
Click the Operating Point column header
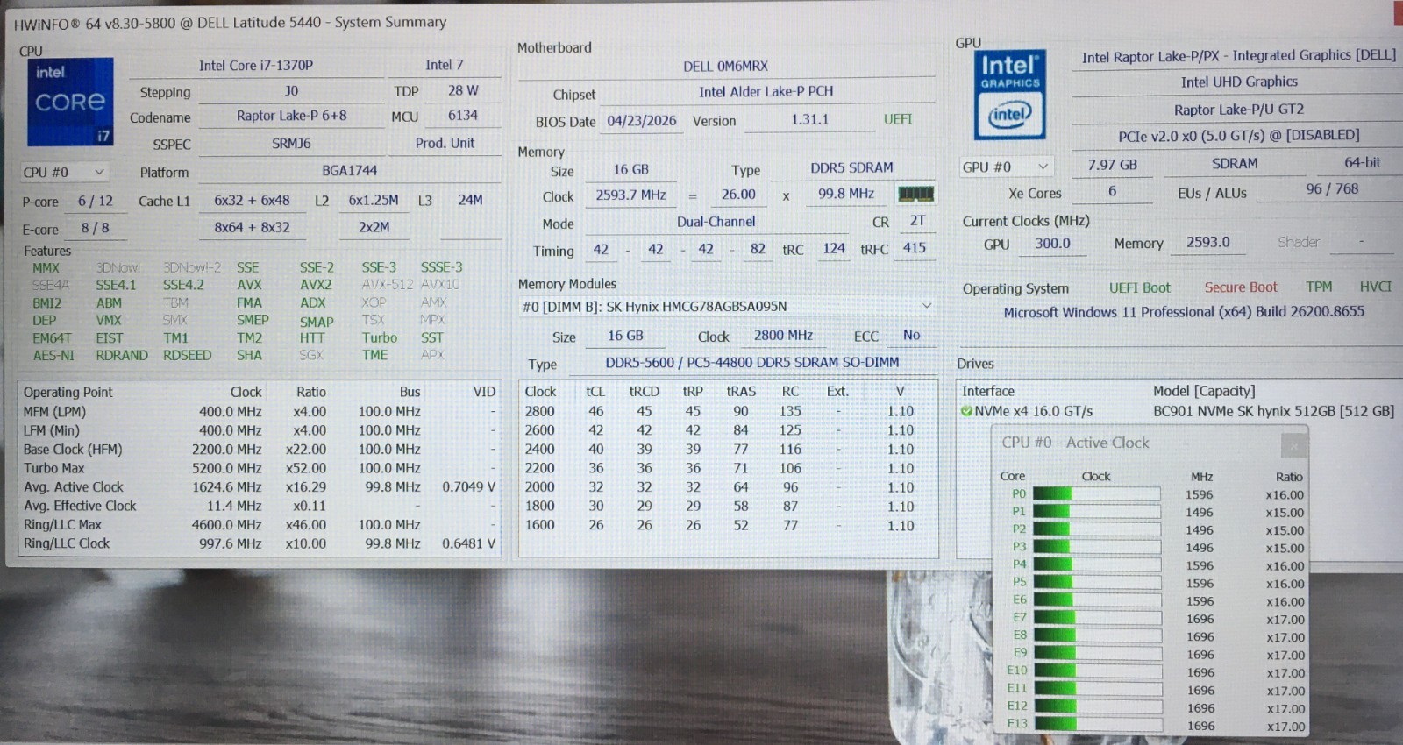[68, 392]
